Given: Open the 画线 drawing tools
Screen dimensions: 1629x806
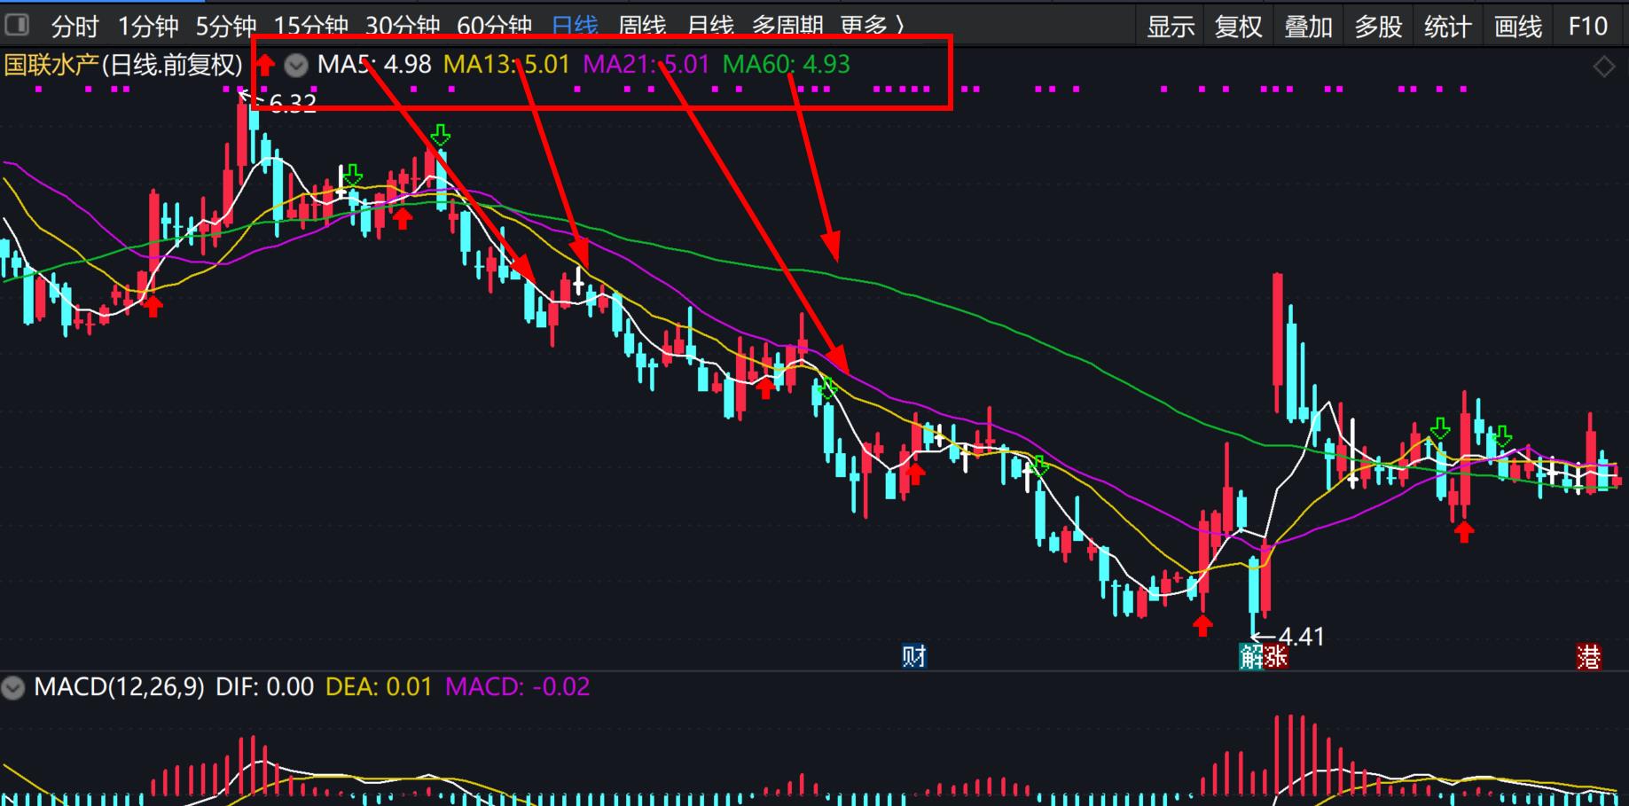Looking at the screenshot, I should (1517, 27).
